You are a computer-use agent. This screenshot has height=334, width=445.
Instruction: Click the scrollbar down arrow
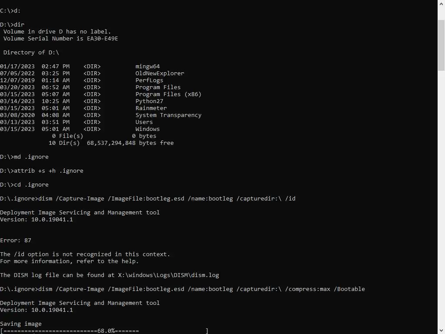(x=442, y=331)
